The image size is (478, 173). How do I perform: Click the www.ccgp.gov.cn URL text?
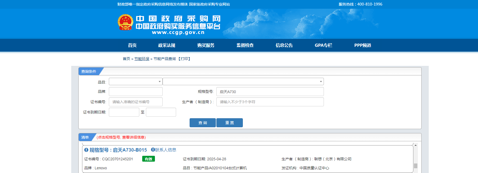pos(178,33)
